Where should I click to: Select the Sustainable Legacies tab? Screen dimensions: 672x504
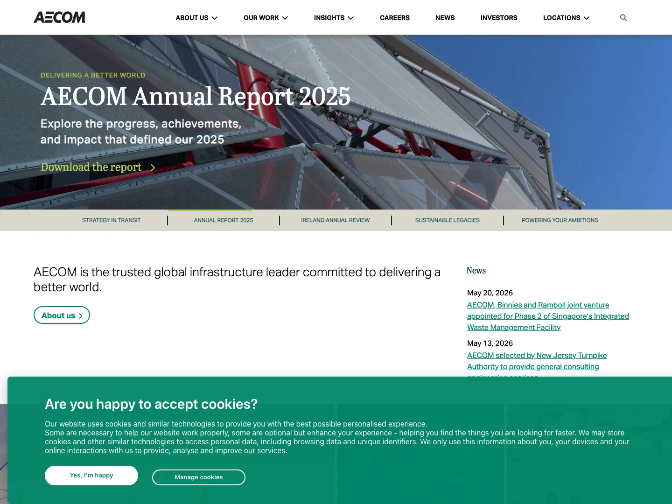[x=448, y=220]
